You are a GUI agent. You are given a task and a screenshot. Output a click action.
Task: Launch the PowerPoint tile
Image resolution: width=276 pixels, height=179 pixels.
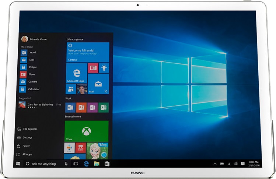(x=81, y=108)
